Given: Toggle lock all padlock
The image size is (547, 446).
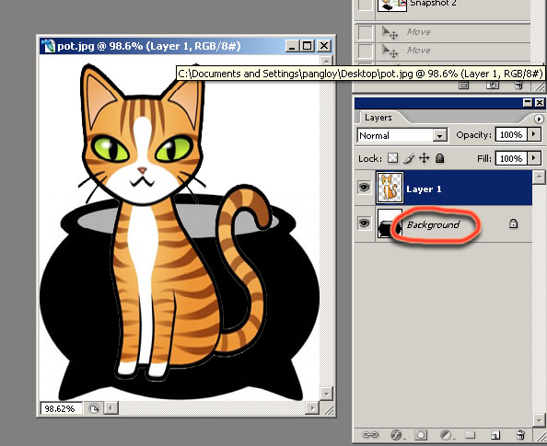Looking at the screenshot, I should pyautogui.click(x=440, y=158).
